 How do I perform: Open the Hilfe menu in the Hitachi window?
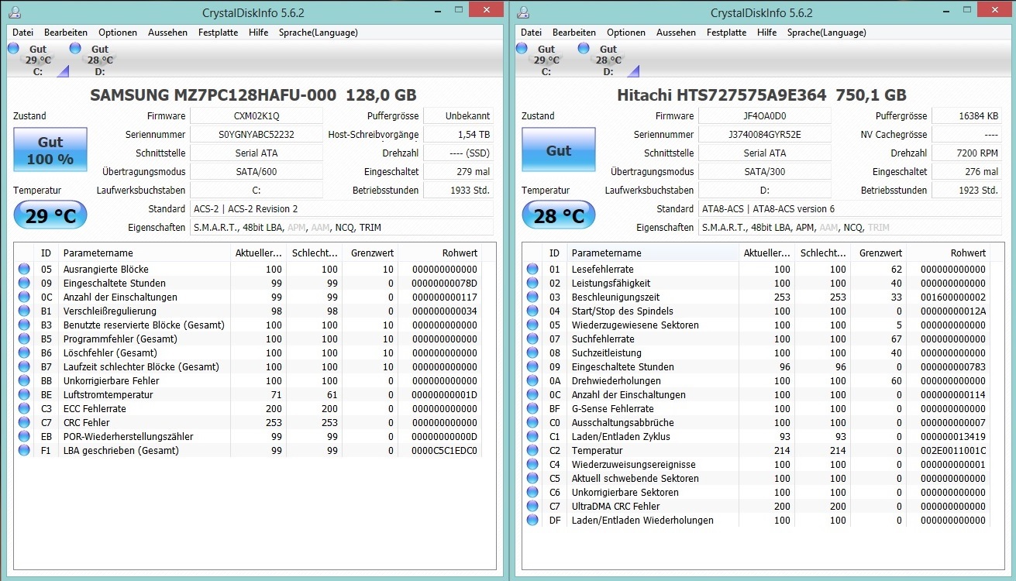(767, 33)
